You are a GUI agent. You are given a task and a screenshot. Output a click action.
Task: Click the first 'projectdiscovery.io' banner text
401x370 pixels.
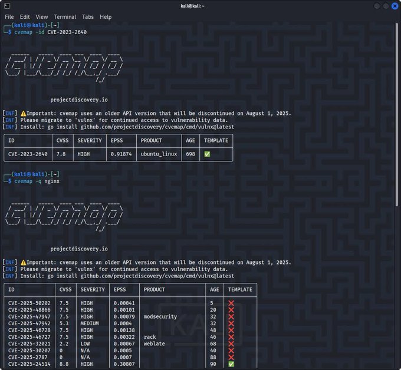[x=79, y=100]
